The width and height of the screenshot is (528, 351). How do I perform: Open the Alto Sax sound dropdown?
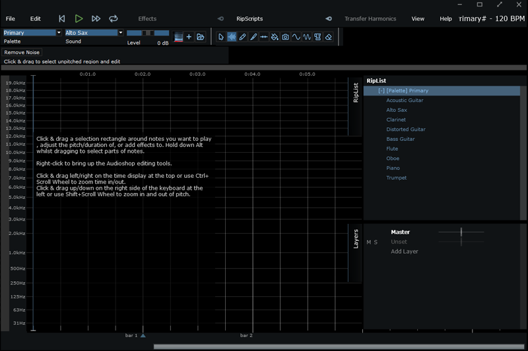pyautogui.click(x=121, y=32)
